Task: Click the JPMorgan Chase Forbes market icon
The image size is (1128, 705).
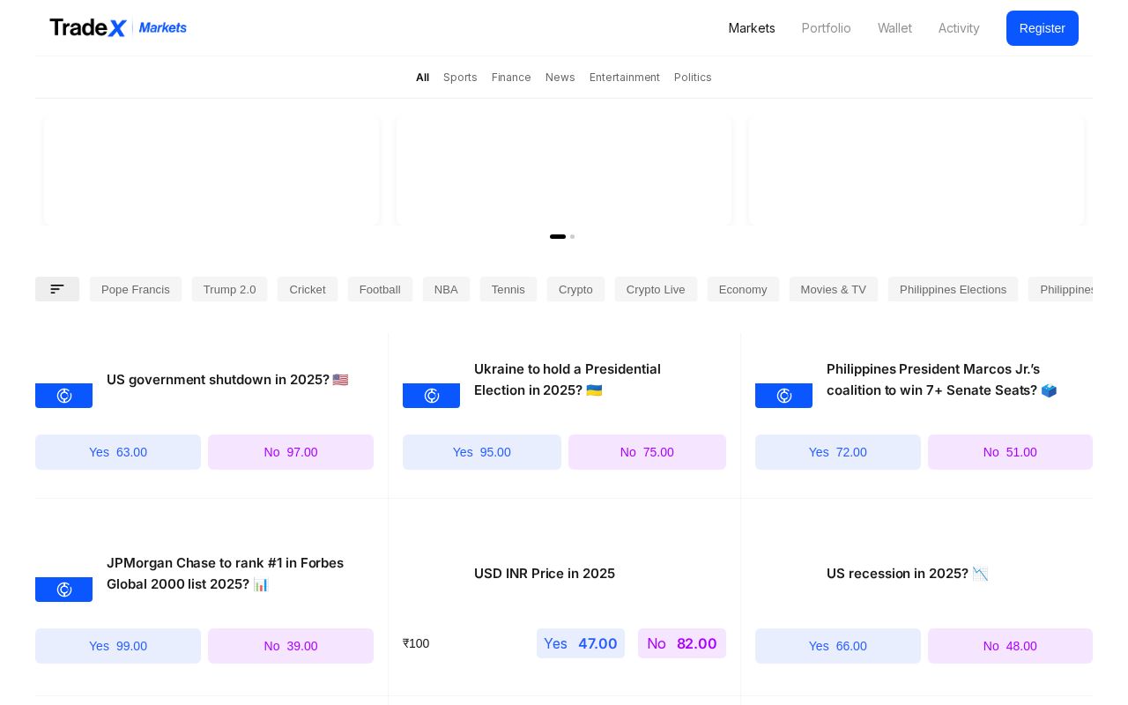Action: [63, 590]
